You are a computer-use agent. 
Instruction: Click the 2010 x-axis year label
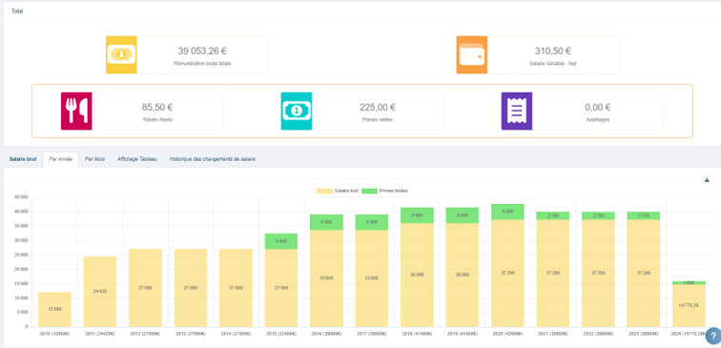coord(54,334)
